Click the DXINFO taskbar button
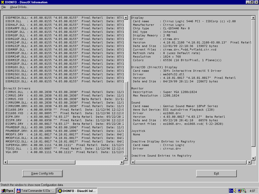Image resolution: width=259 pixels, height=194 pixels. (77, 191)
